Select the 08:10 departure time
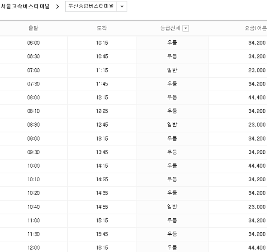 click(33, 111)
